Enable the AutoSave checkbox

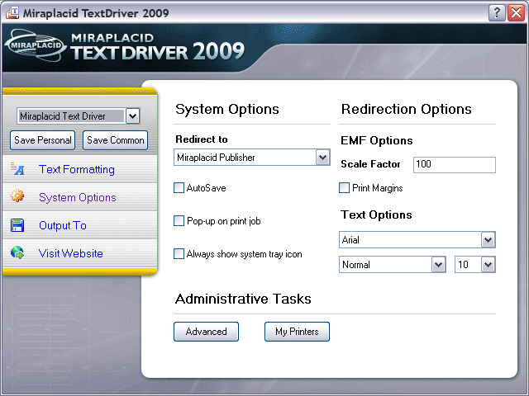[179, 187]
